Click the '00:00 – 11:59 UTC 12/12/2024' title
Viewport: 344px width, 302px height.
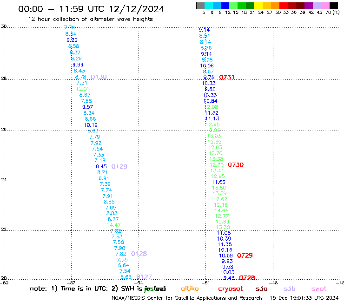tap(91, 9)
